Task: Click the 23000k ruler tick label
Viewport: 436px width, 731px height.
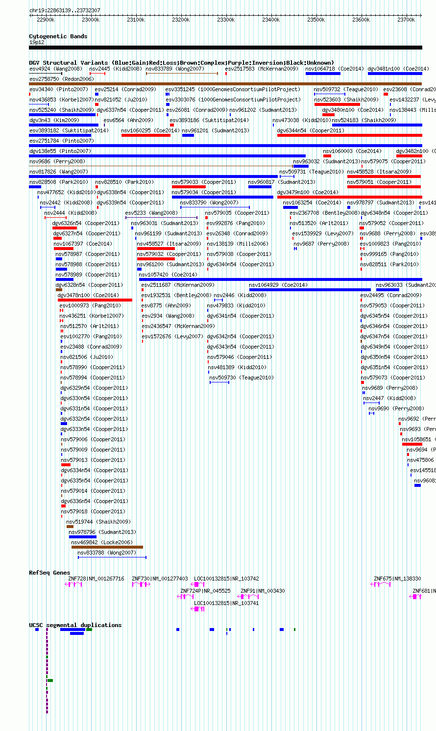Action: tap(91, 20)
